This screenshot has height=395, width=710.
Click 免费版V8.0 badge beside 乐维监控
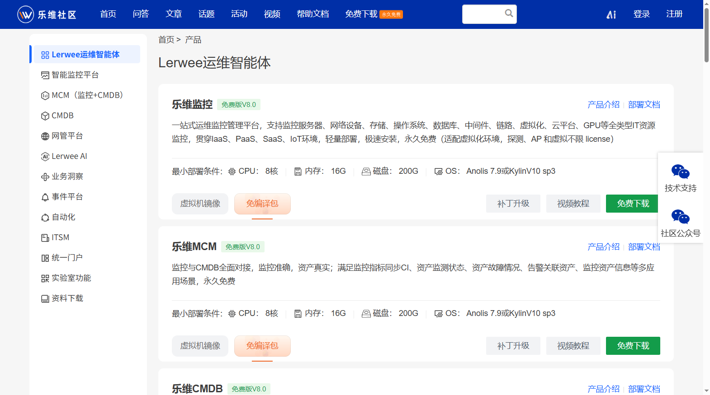pos(239,105)
